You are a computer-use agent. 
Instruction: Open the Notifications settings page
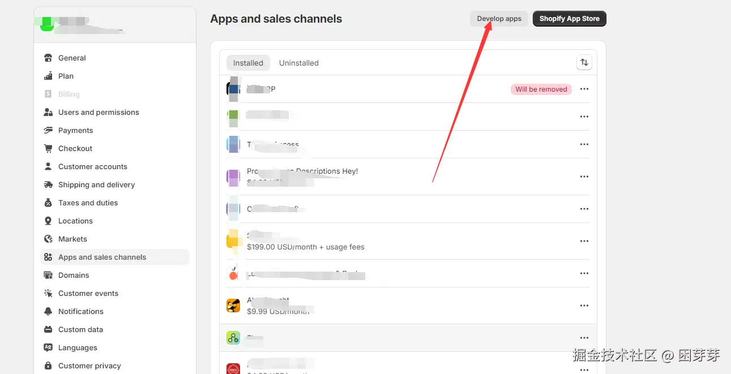[x=115, y=311]
